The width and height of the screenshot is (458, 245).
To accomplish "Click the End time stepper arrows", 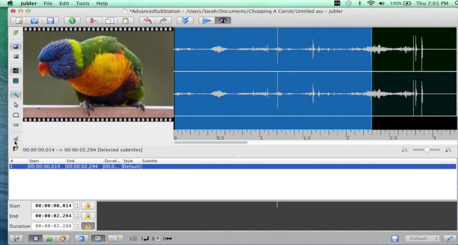I will (x=77, y=216).
